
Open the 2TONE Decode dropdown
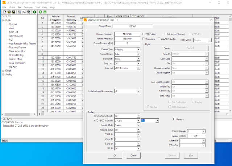204,131
